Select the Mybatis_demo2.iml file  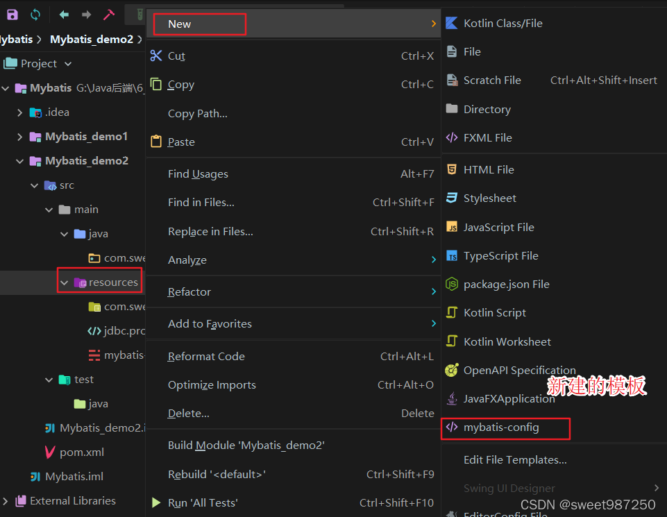click(95, 427)
